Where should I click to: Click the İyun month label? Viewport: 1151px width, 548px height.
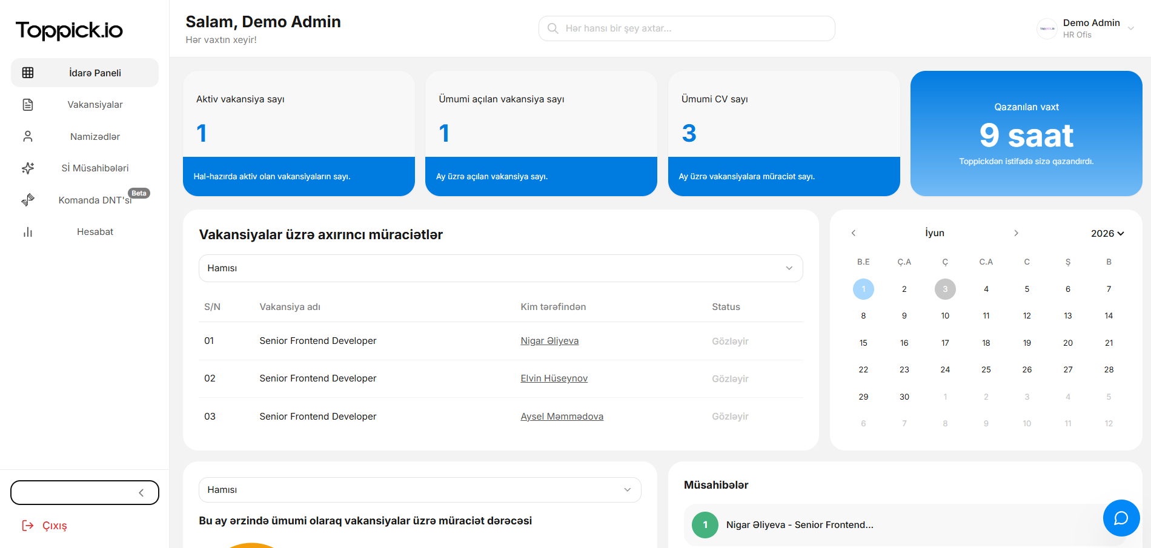point(935,233)
